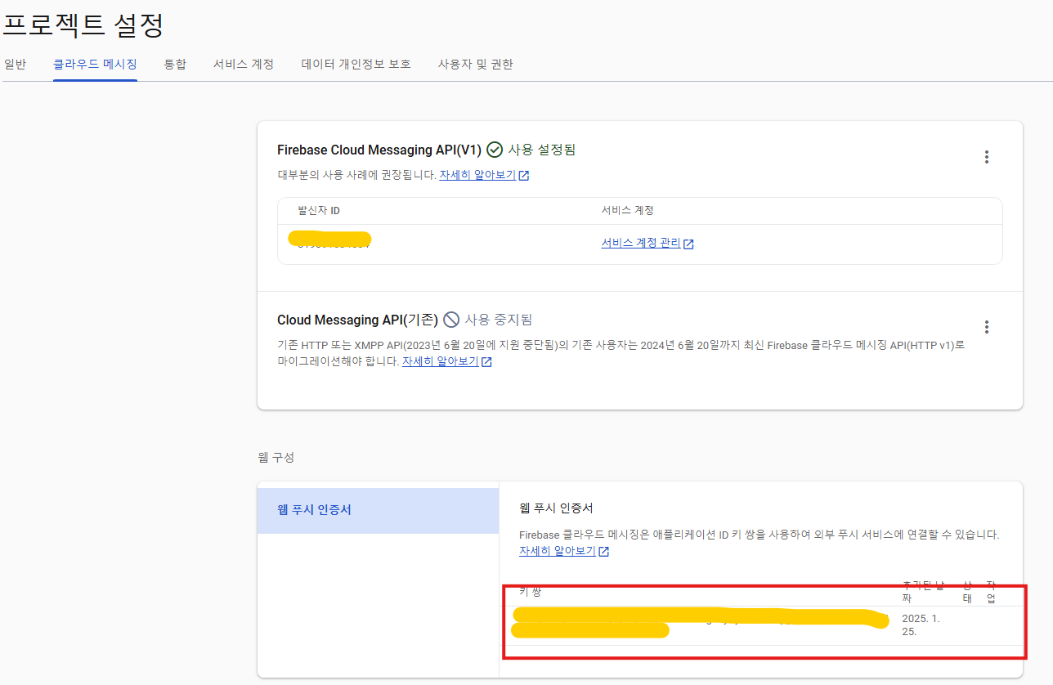
Task: Click the 프로젝트 설정 page title
Action: click(x=83, y=25)
